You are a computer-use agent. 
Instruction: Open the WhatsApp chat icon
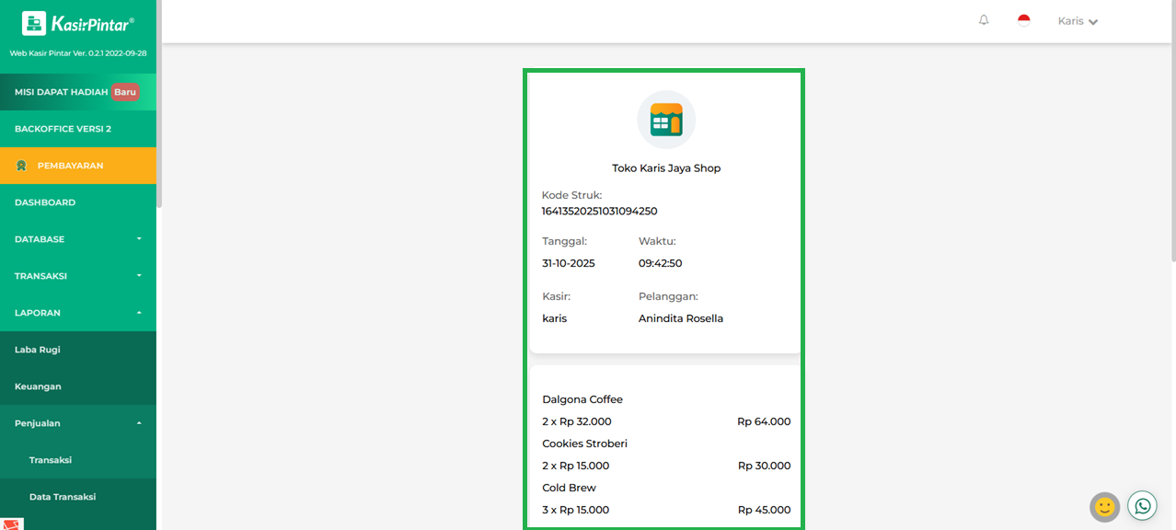click(1142, 505)
